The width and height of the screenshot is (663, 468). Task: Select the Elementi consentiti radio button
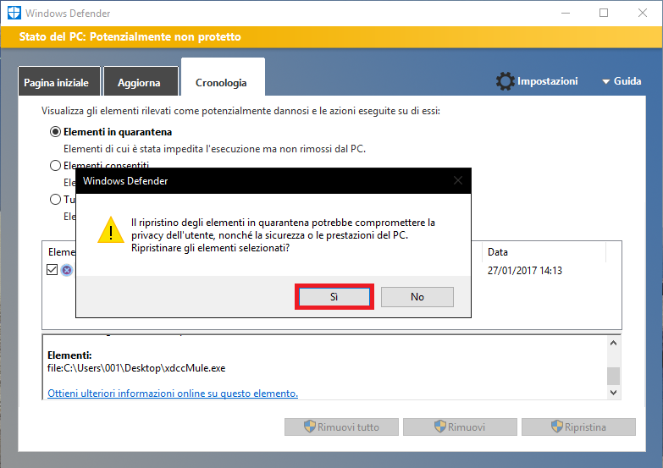56,166
